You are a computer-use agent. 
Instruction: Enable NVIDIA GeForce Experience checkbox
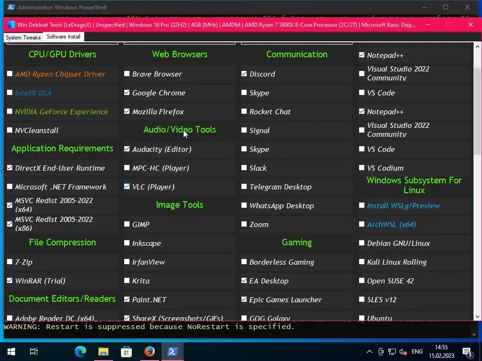tap(9, 111)
